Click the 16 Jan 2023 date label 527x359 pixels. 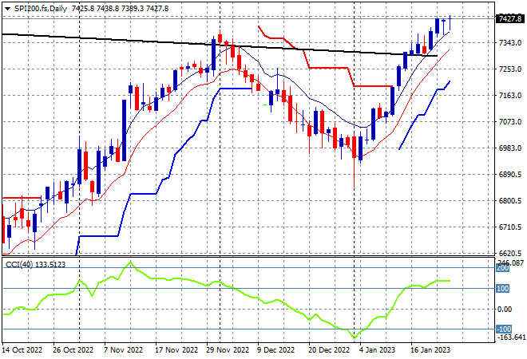coord(430,350)
